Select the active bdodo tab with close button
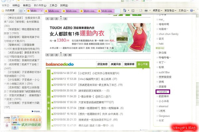The width and height of the screenshot is (199, 132). pos(35,11)
